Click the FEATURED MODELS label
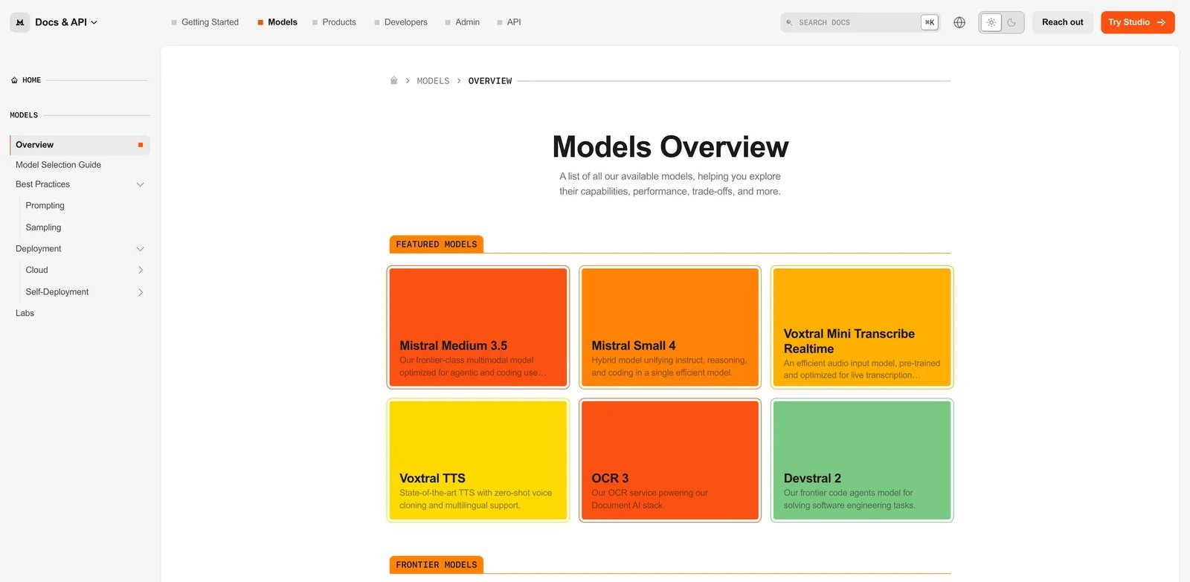Viewport: 1190px width, 582px height. (x=437, y=245)
